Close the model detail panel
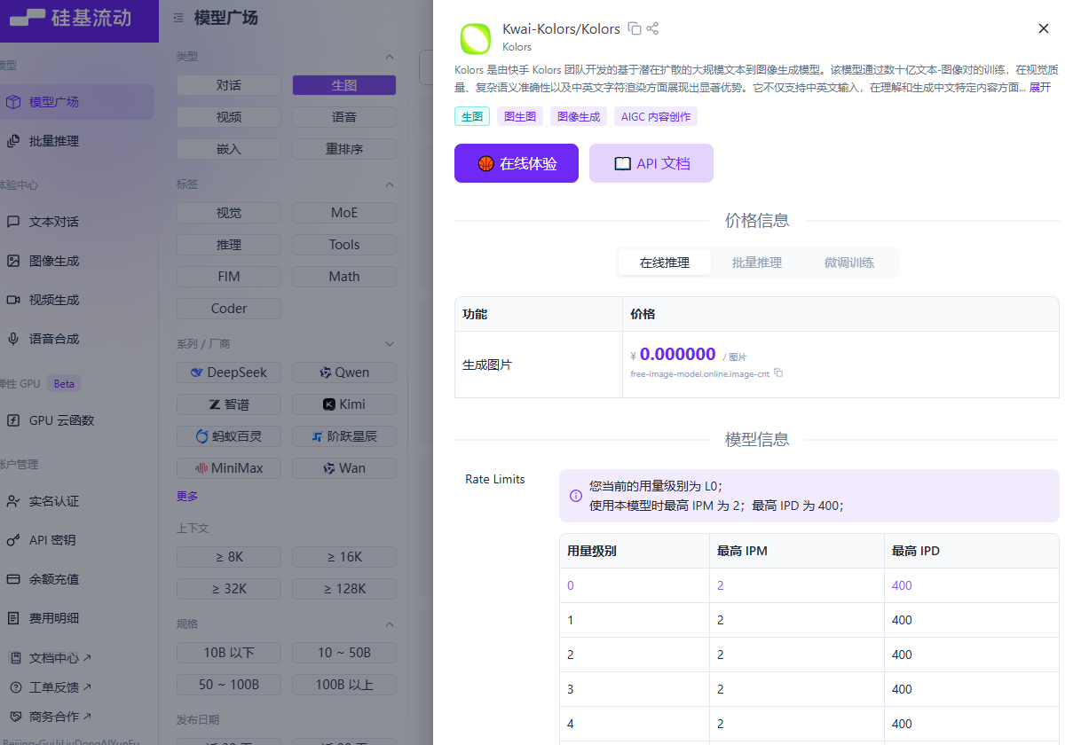The width and height of the screenshot is (1081, 745). pyautogui.click(x=1044, y=28)
